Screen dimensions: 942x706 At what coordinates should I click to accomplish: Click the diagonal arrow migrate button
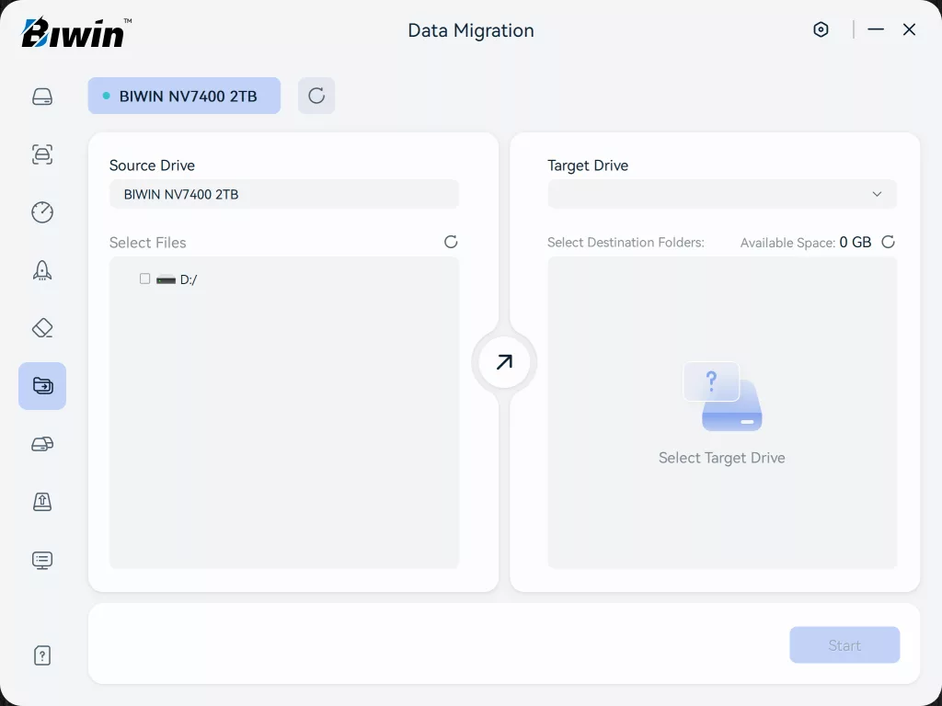(504, 362)
